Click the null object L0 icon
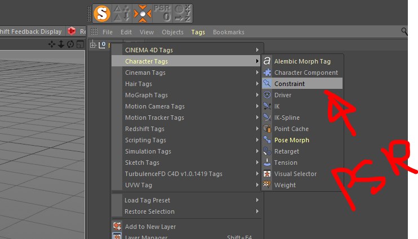 [x=102, y=45]
